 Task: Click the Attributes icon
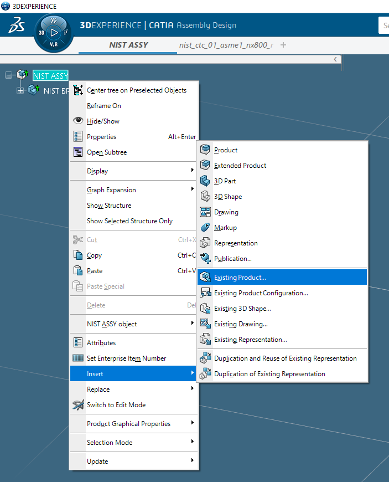click(x=78, y=342)
